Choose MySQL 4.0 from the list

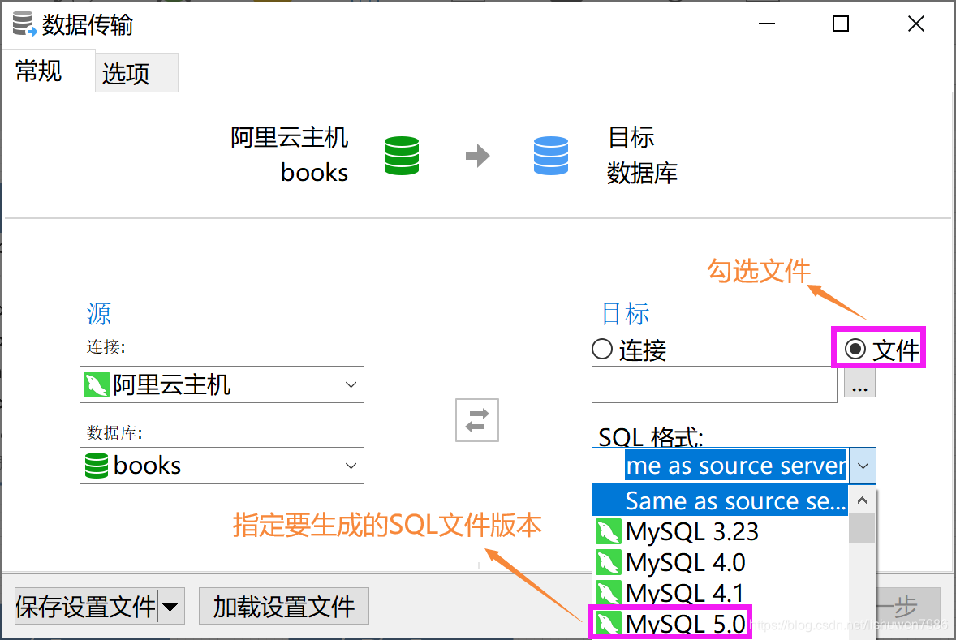click(720, 562)
